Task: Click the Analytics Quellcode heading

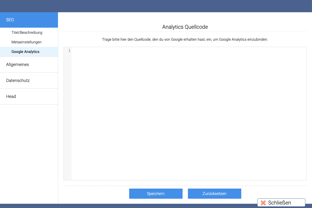Action: tap(185, 27)
